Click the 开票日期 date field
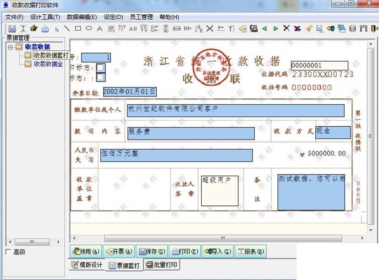The image size is (379, 280). pos(130,92)
